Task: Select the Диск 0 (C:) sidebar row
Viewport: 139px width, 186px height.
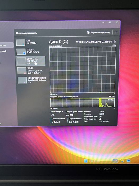Action: pyautogui.click(x=30, y=61)
